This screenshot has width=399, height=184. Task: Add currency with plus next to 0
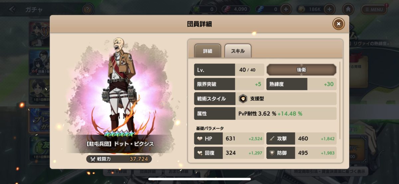pos(286,9)
